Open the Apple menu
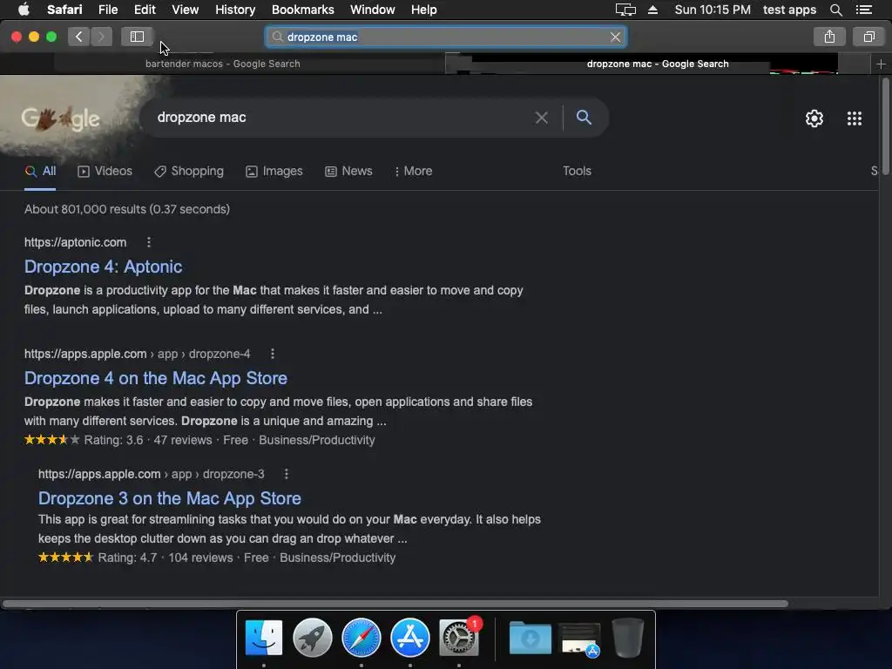892x669 pixels. tap(24, 10)
